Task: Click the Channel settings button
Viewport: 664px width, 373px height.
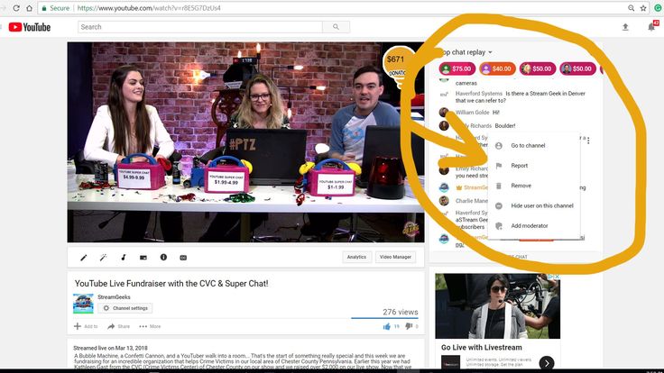Action: [124, 308]
